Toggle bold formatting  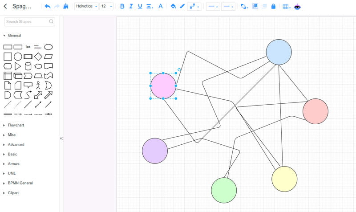coord(122,6)
